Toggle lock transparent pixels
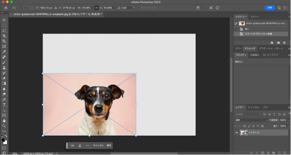This screenshot has height=155, width=291. click(244, 126)
